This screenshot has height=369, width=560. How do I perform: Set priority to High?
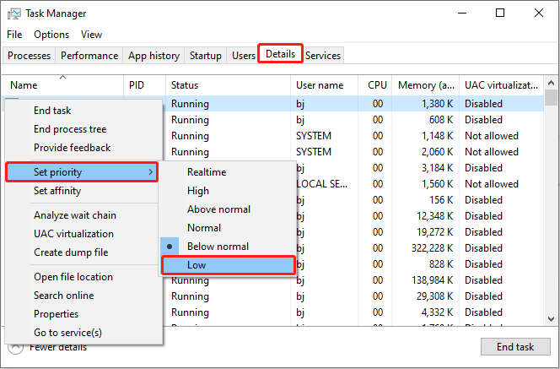click(228, 191)
